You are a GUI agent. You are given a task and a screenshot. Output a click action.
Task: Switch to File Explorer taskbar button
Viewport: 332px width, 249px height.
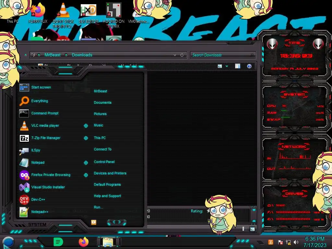click(108, 242)
